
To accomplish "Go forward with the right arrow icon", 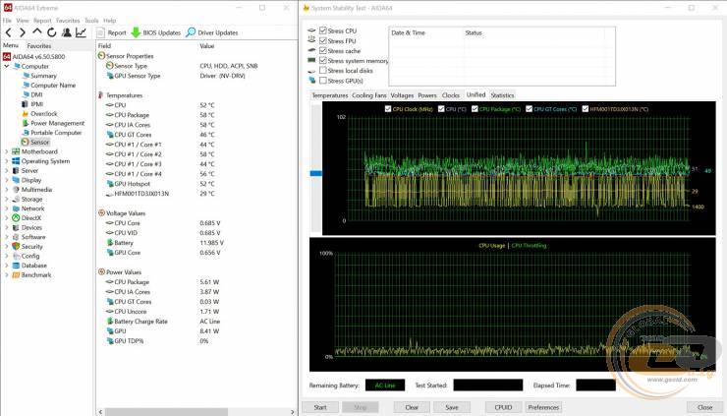I will pos(23,32).
